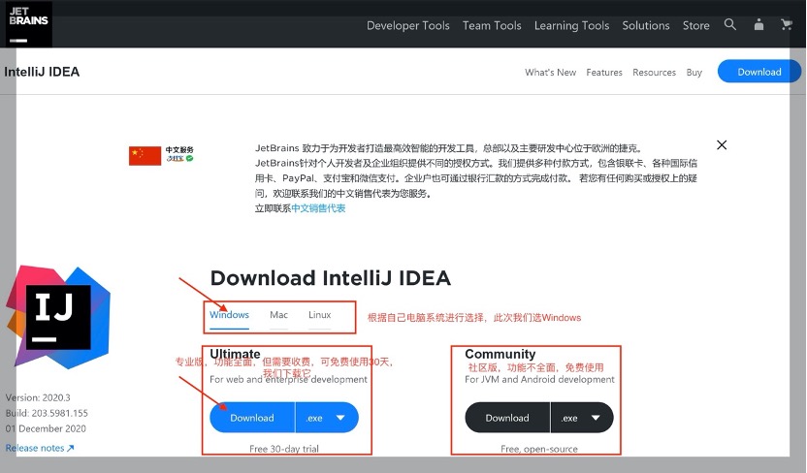Open the shopping cart icon
Screen dimensions: 807x473
click(786, 24)
